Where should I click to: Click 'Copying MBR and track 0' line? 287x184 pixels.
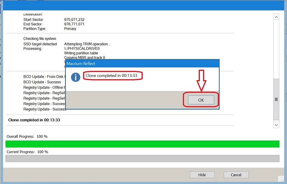[x=85, y=57]
